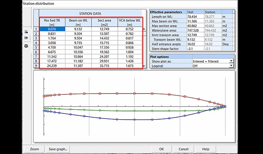This screenshot has height=154, width=263.
Task: Select the Beam on WL cell 10.864
Action: click(x=78, y=56)
